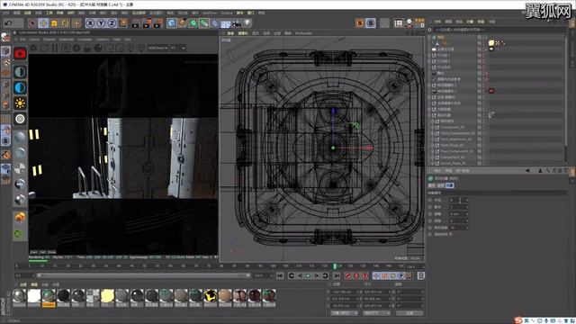
Task: Open the spline pen tool icon
Action: point(183,23)
